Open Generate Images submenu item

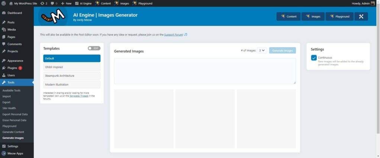tap(13, 138)
